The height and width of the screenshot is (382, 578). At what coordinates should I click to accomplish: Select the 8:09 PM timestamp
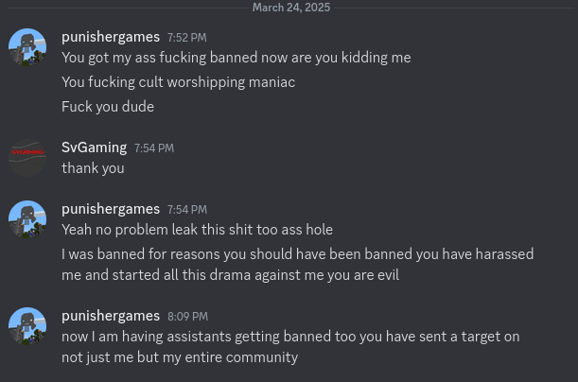pyautogui.click(x=187, y=317)
